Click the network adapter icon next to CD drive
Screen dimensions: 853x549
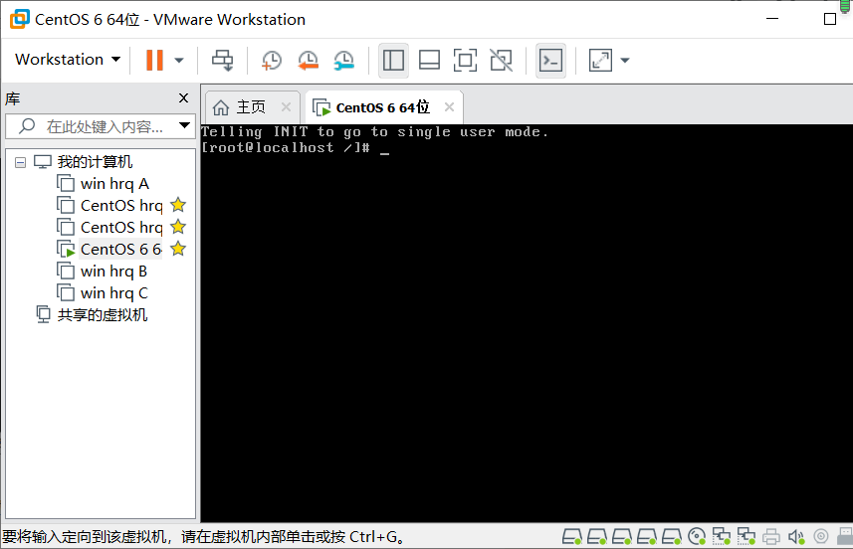[722, 537]
